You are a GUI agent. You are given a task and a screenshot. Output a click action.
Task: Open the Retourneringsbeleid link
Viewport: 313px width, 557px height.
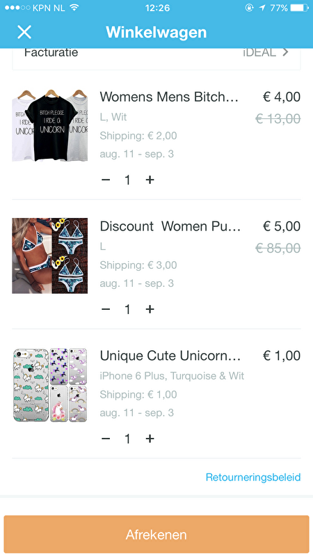pos(253,477)
